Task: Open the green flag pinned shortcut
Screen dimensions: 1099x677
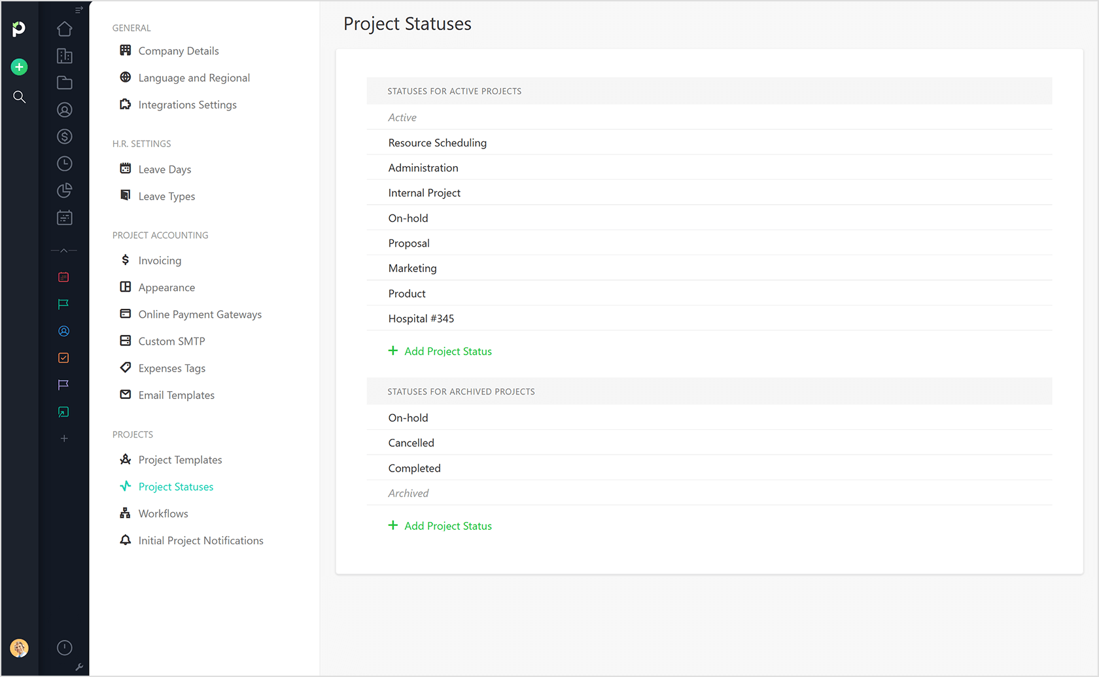Action: pos(63,304)
